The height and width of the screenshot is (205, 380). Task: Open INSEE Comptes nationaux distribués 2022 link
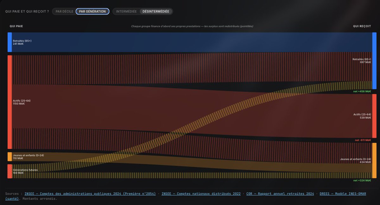[x=201, y=194]
